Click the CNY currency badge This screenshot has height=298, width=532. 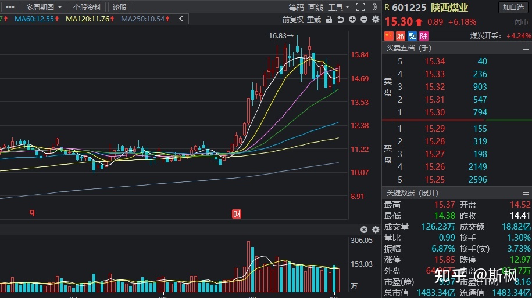point(401,36)
